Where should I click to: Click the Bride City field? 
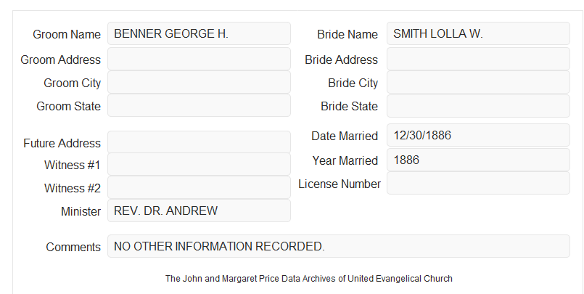coord(478,82)
